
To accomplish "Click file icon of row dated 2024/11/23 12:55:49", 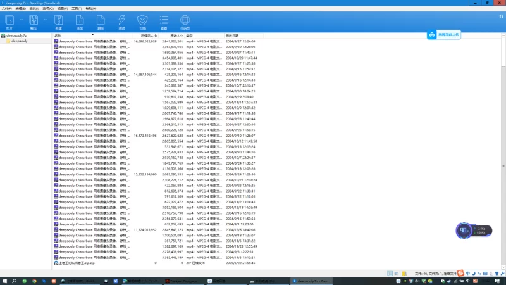I will click(x=56, y=246).
